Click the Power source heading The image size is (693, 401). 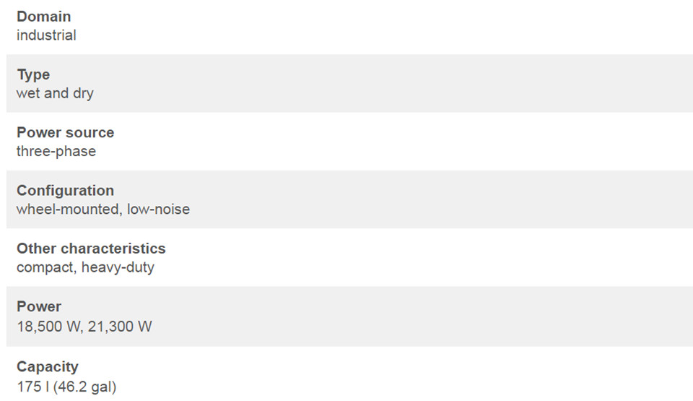tap(66, 132)
